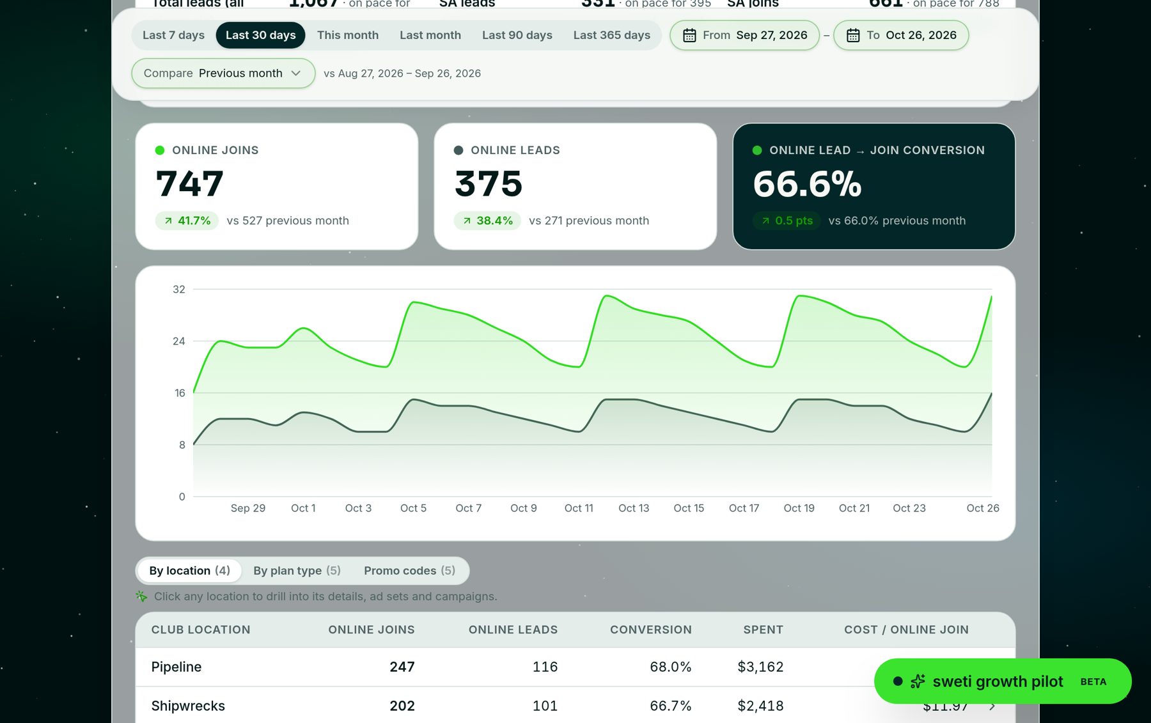
Task: Click the Compare dropdown chevron arrow
Action: click(x=296, y=73)
